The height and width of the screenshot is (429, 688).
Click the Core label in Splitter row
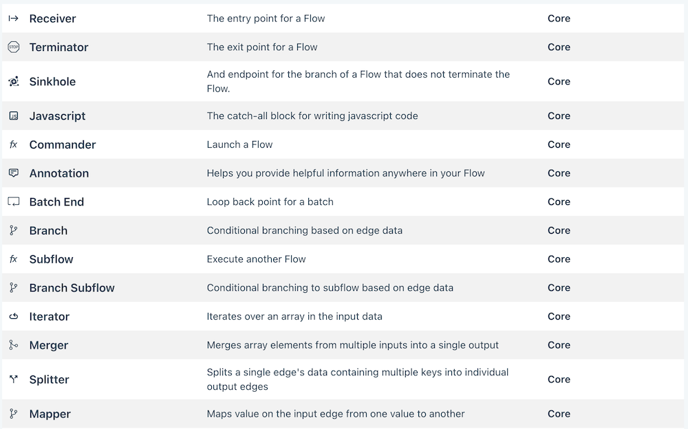pyautogui.click(x=559, y=379)
